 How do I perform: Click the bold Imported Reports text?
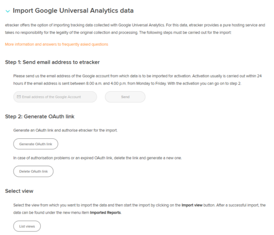pyautogui.click(x=105, y=213)
